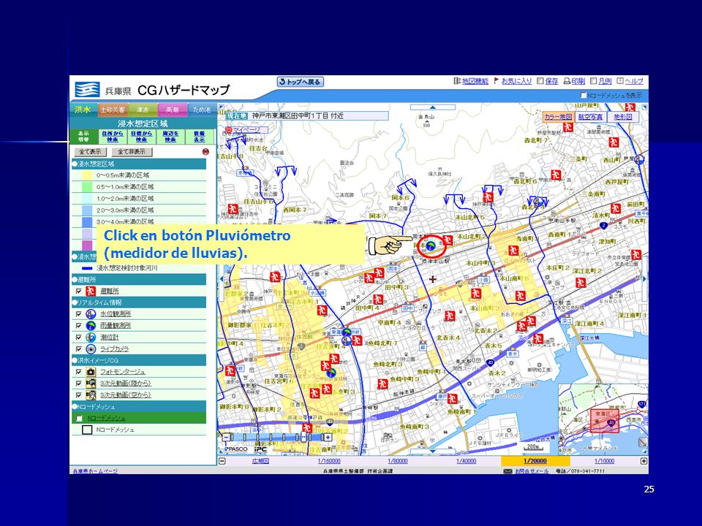This screenshot has height=526, width=702.
Task: Click the red 避難所 shelter icon in legend
Action: [91, 291]
